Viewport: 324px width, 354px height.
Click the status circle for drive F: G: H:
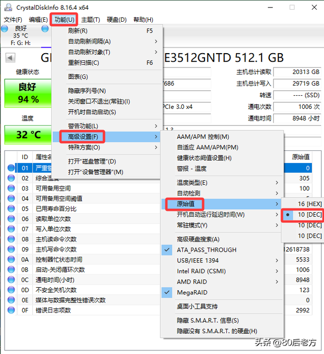pyautogui.click(x=5, y=29)
